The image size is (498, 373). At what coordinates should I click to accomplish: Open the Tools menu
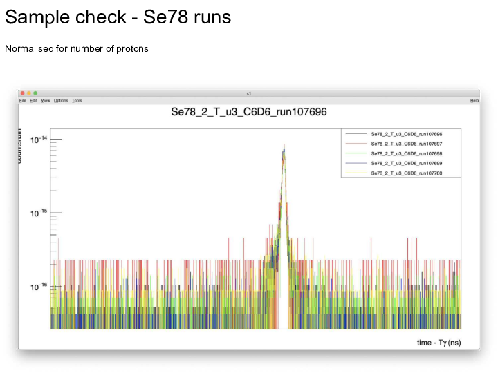point(77,100)
